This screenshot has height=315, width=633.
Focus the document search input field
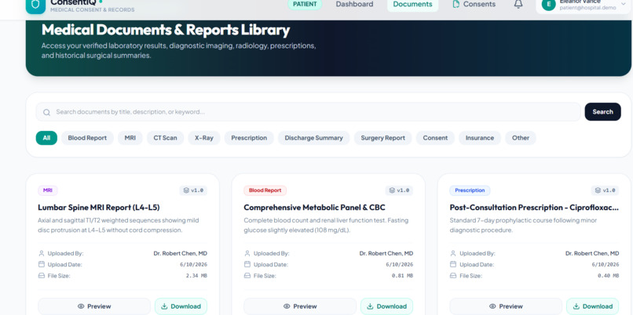click(x=309, y=112)
